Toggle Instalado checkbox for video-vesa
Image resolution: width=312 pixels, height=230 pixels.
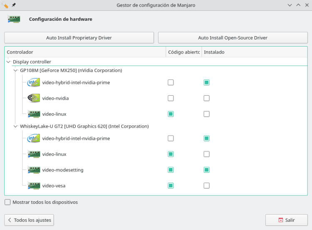pyautogui.click(x=206, y=186)
